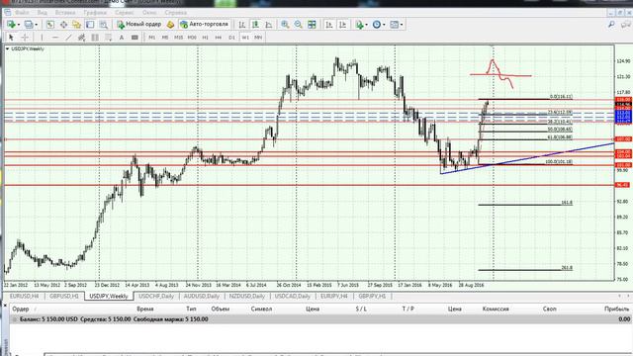The width and height of the screenshot is (633, 356).
Task: Open the search magnifier icon
Action: [x=611, y=25]
